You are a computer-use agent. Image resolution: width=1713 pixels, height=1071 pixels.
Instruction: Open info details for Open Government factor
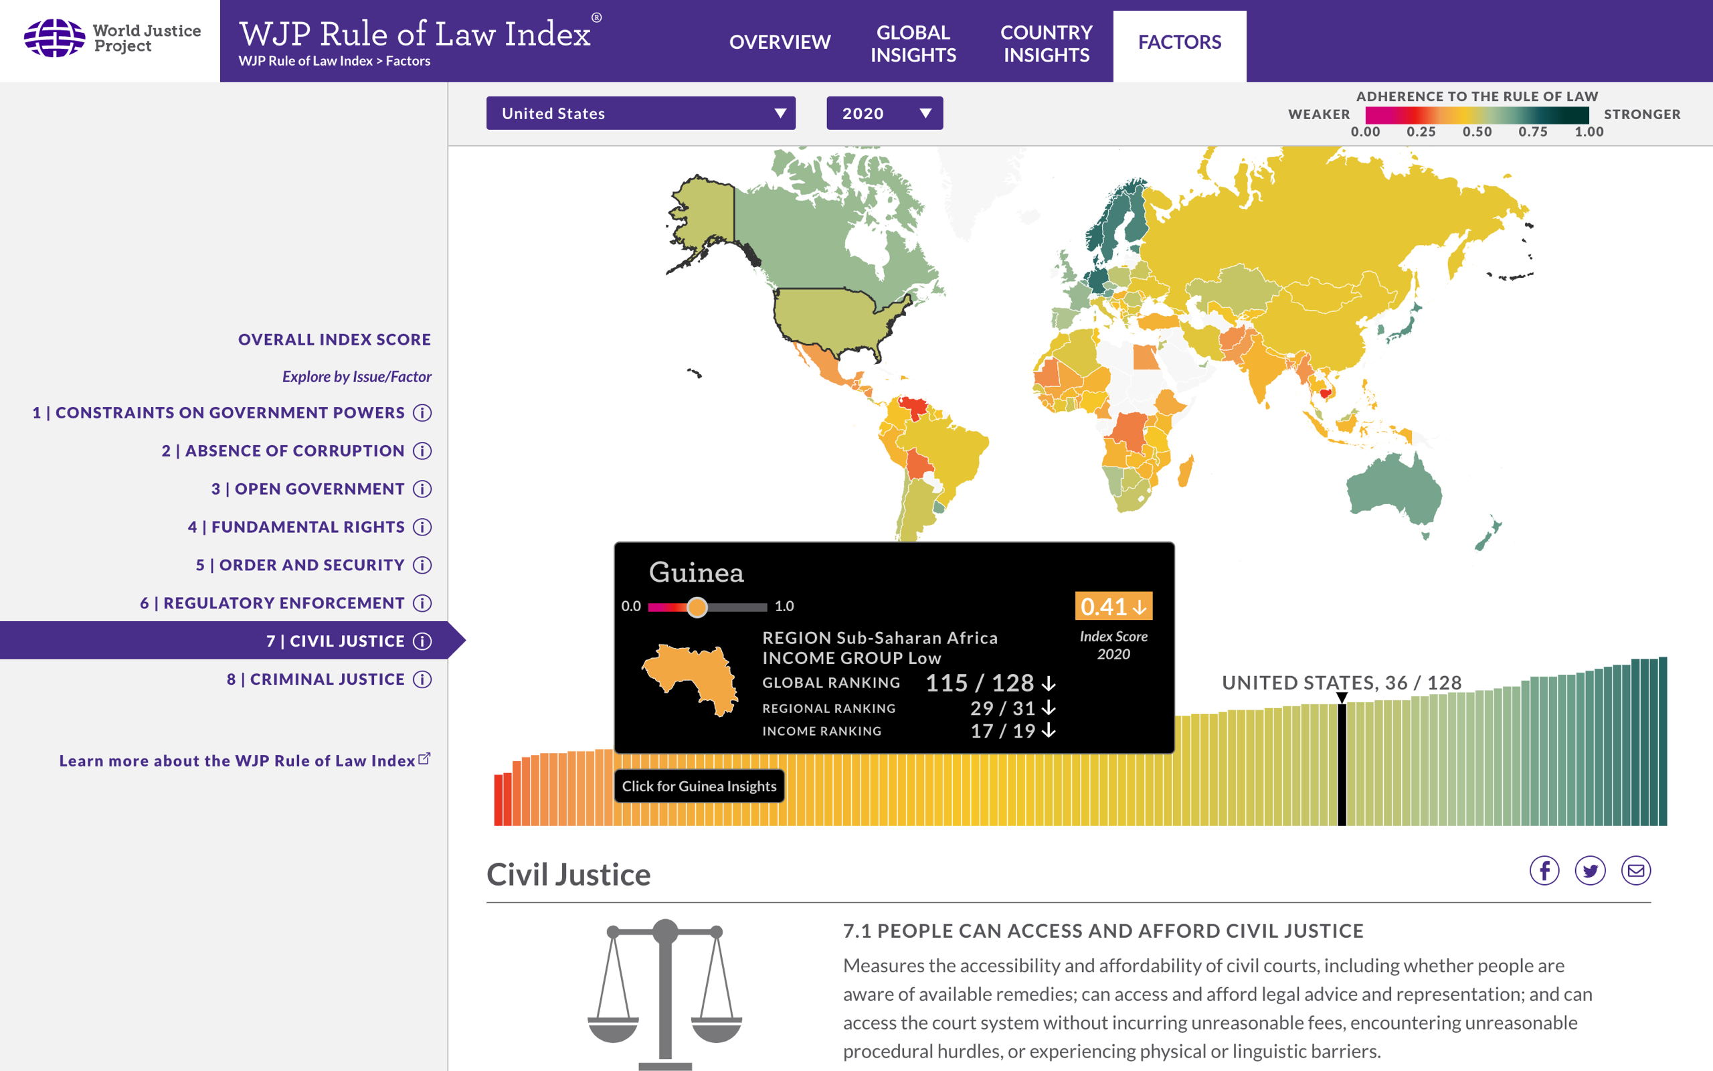(423, 489)
